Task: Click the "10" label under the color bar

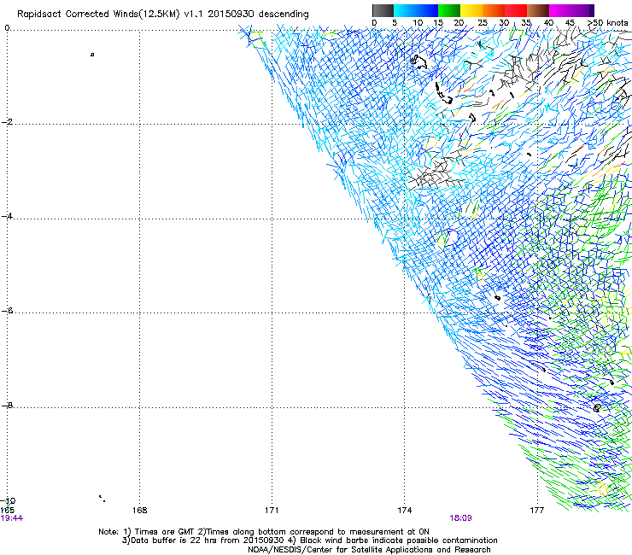Action: 418,23
